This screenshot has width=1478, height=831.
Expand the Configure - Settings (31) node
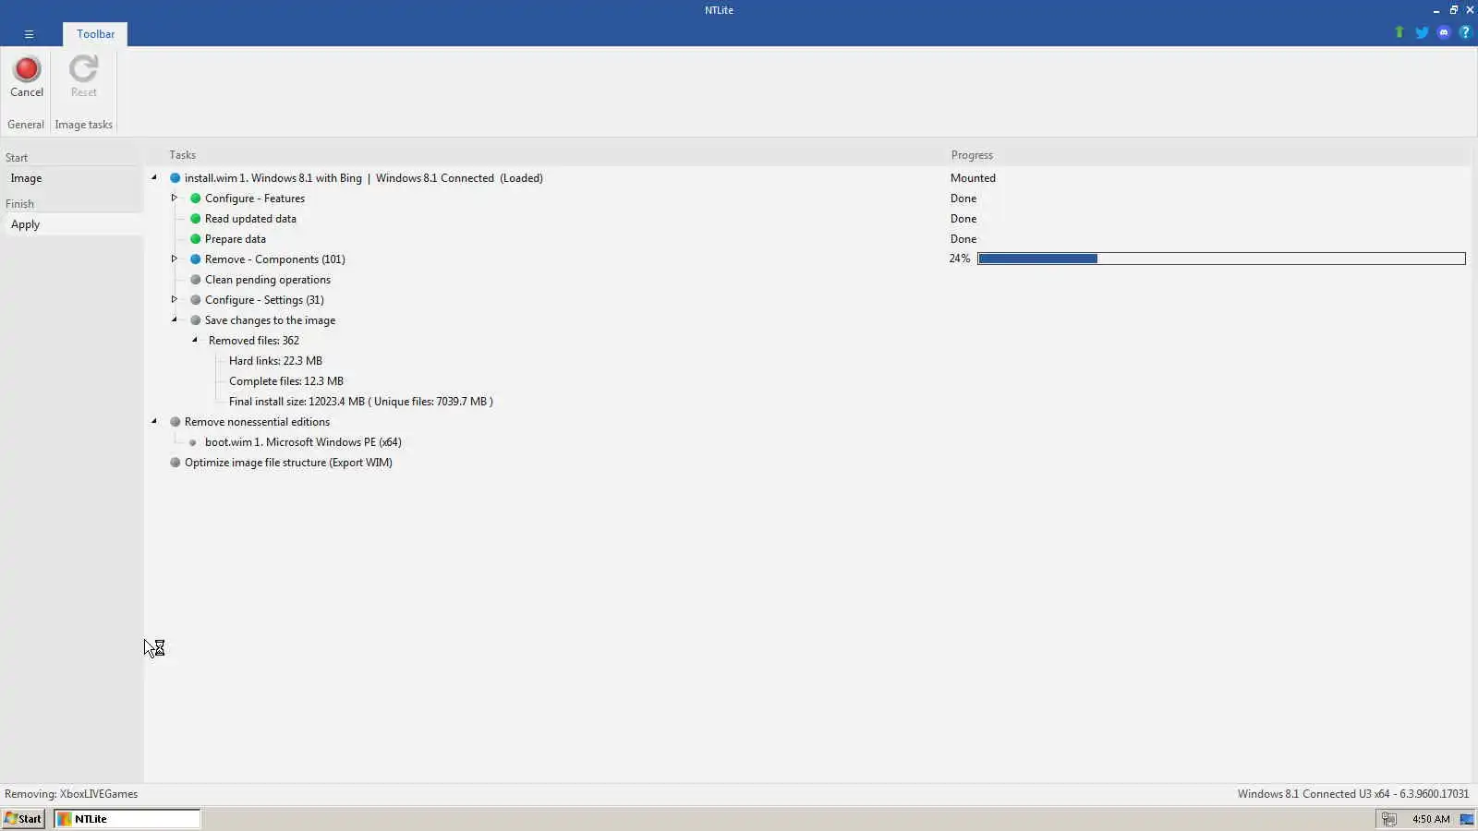tap(174, 299)
